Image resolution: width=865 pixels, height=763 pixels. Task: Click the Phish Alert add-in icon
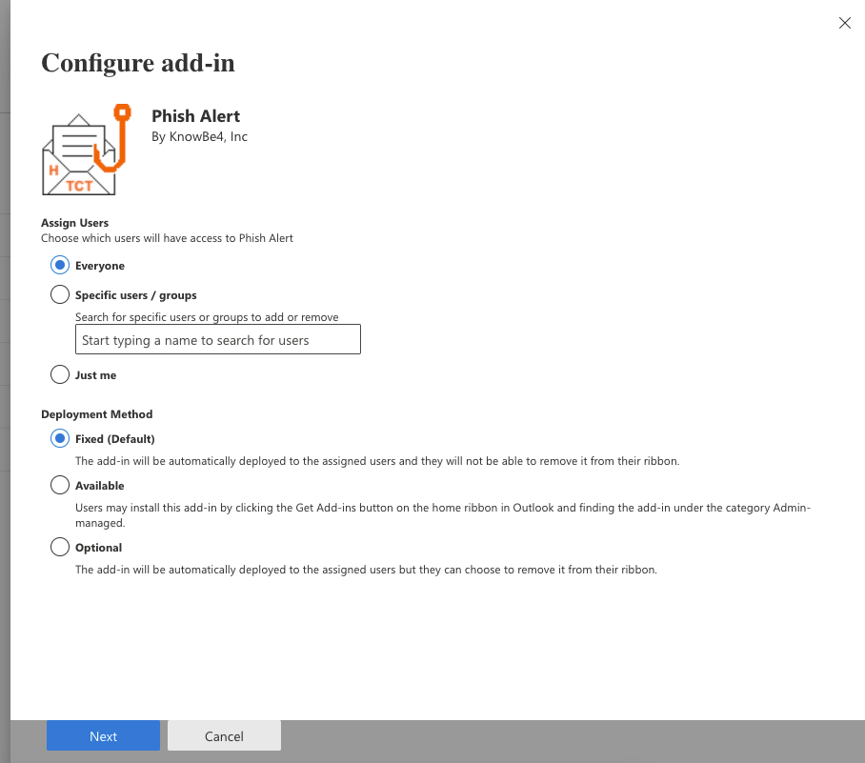pyautogui.click(x=86, y=148)
